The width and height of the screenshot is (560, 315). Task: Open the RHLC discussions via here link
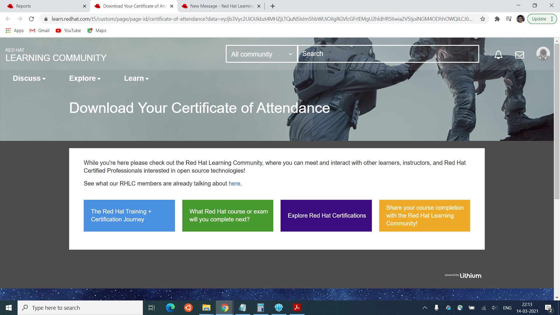[234, 183]
